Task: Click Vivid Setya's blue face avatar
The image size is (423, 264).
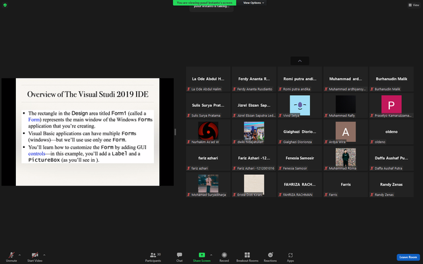Action: (299, 105)
